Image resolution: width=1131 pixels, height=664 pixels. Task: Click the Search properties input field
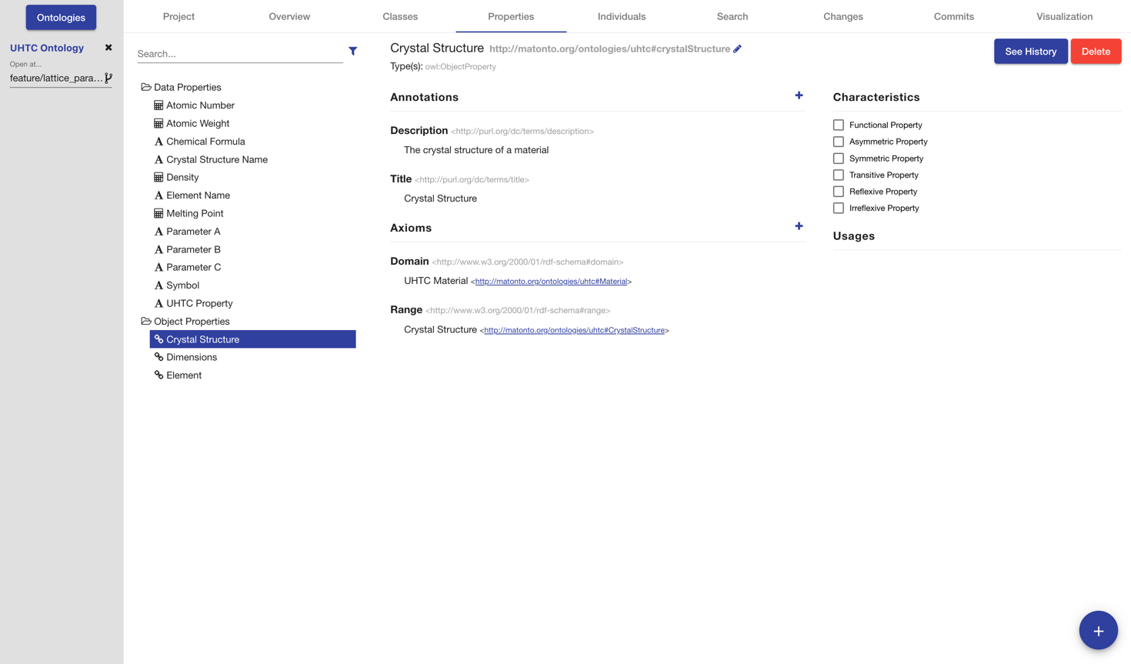click(239, 54)
